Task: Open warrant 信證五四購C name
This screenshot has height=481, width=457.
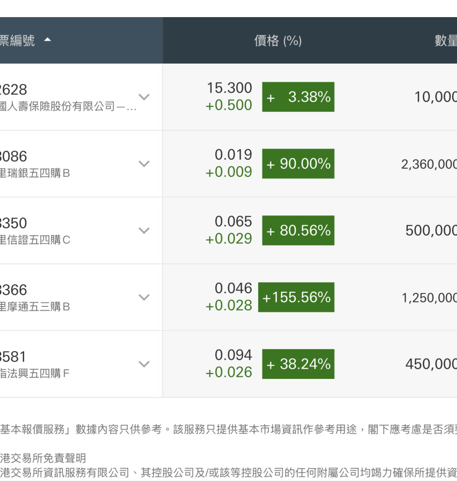Action: [x=35, y=240]
